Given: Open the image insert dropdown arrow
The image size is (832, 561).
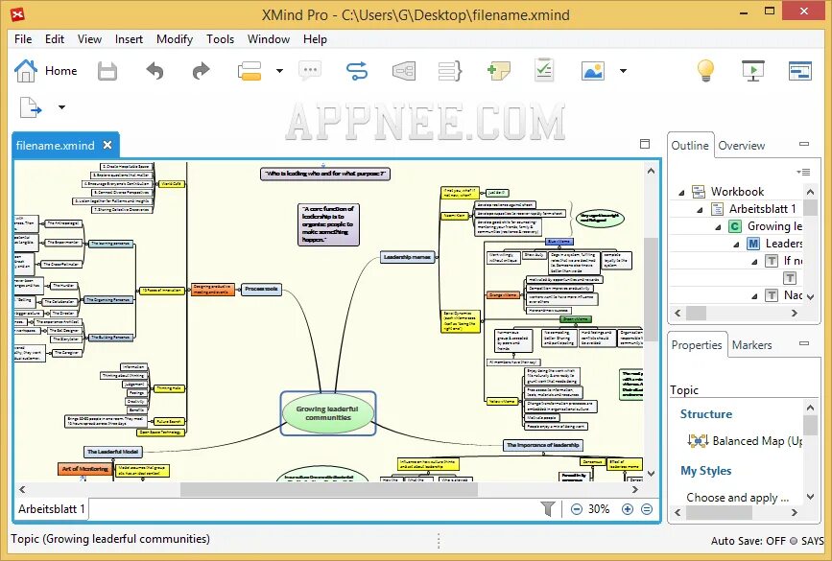Looking at the screenshot, I should (x=623, y=71).
